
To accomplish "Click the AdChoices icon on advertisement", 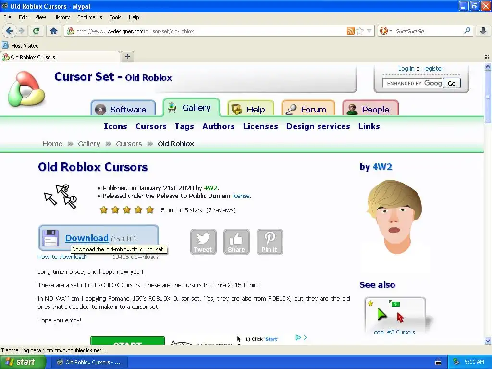I will (298, 338).
